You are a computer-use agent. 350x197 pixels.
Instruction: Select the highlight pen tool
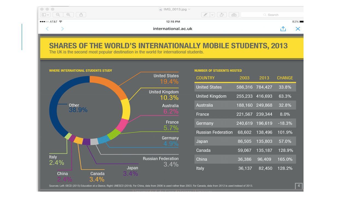(x=205, y=15)
